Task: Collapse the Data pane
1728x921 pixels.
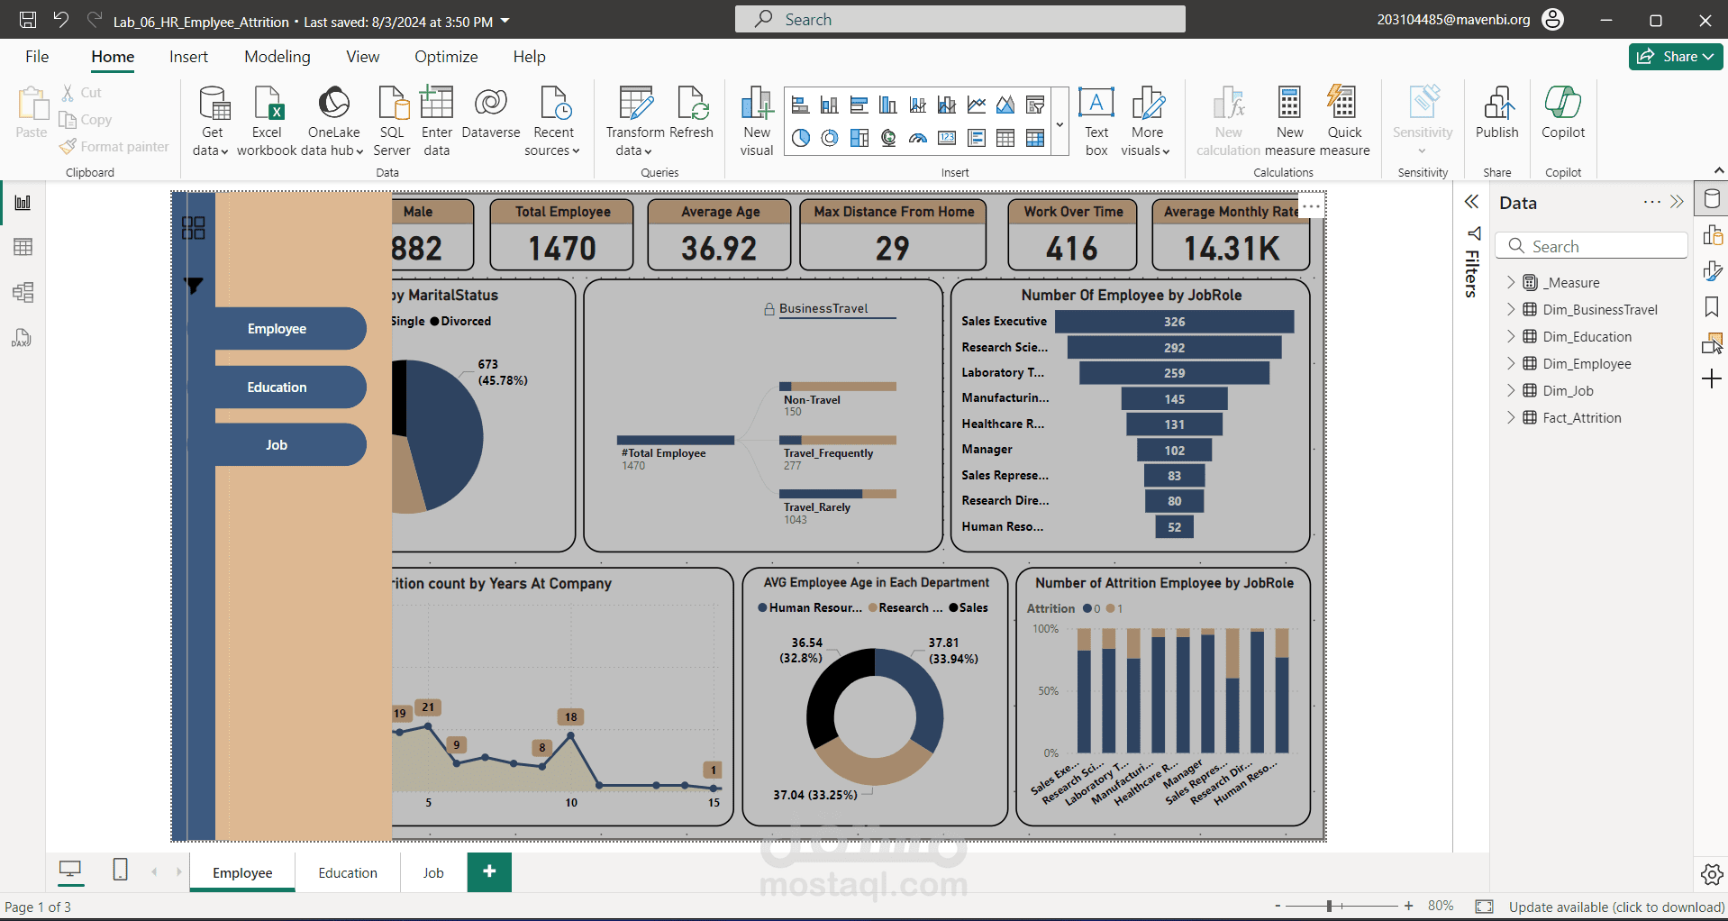Action: pos(1677,202)
